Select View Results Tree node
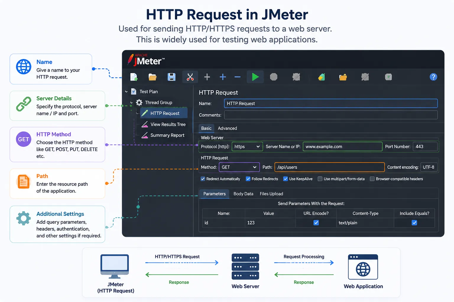The width and height of the screenshot is (454, 302). 168,124
